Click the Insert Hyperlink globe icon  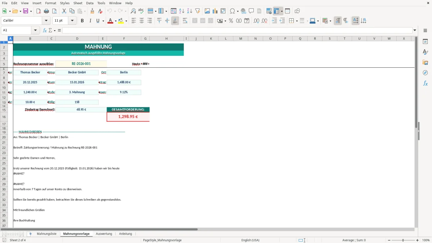pyautogui.click(x=243, y=11)
